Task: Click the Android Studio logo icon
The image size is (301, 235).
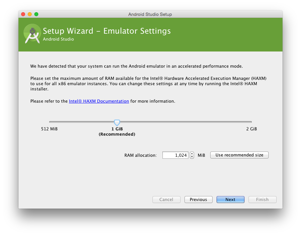Action: pos(32,34)
